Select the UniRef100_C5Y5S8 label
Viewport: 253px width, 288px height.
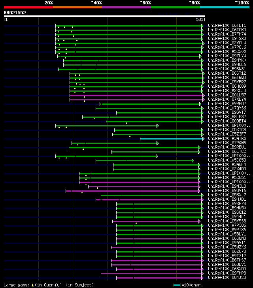click(227, 221)
